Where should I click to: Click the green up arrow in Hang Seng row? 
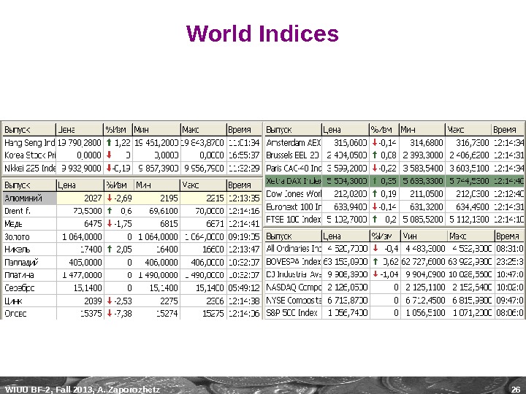coord(109,142)
